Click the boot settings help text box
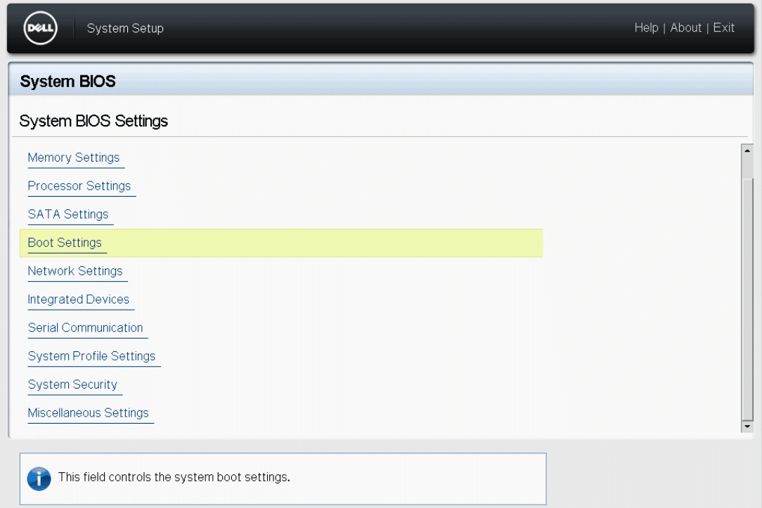 [283, 478]
